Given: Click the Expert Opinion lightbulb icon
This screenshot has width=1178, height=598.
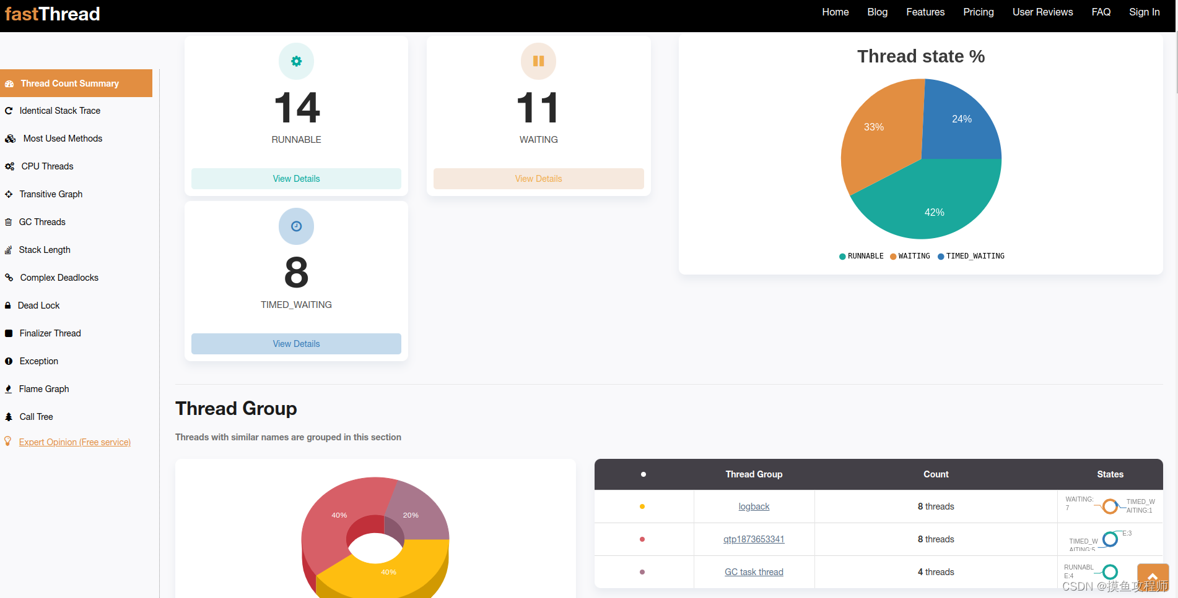Looking at the screenshot, I should [x=8, y=442].
